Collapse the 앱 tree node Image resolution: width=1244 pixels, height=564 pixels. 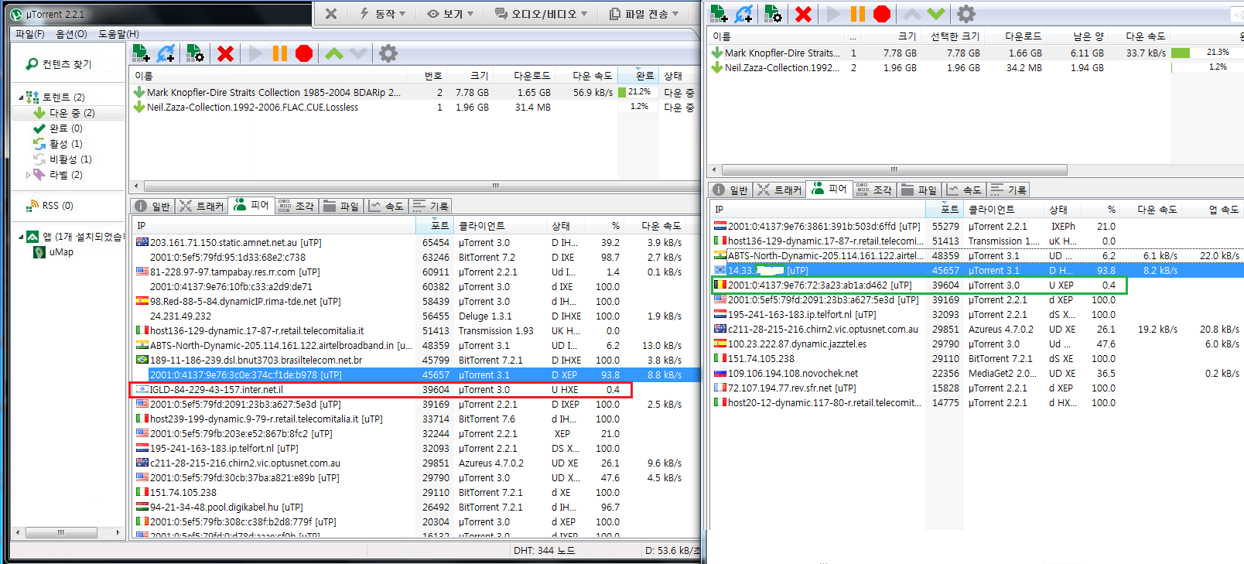pos(21,237)
